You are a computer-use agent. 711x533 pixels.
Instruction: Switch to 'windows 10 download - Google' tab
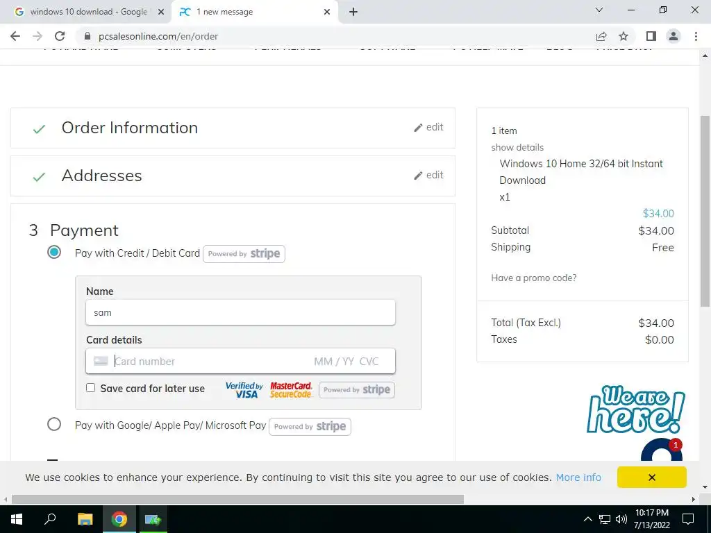[x=86, y=12]
